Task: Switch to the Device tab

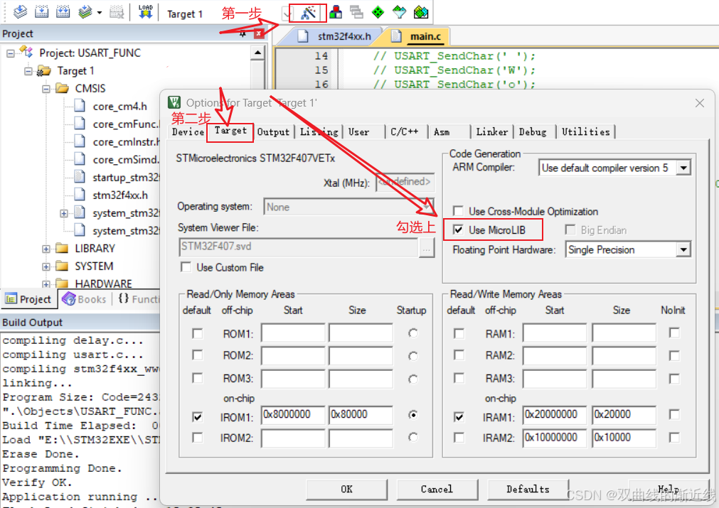Action: 188,132
